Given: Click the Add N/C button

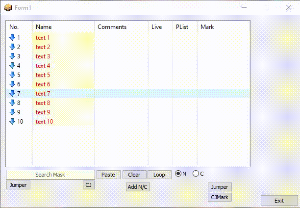Looking at the screenshot, I should pos(138,187).
